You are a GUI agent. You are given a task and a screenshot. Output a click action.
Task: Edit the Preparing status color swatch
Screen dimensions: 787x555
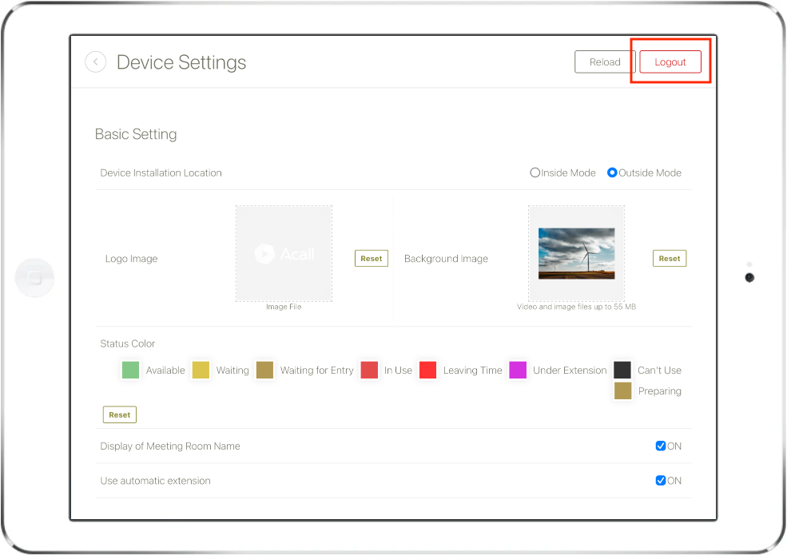[623, 390]
